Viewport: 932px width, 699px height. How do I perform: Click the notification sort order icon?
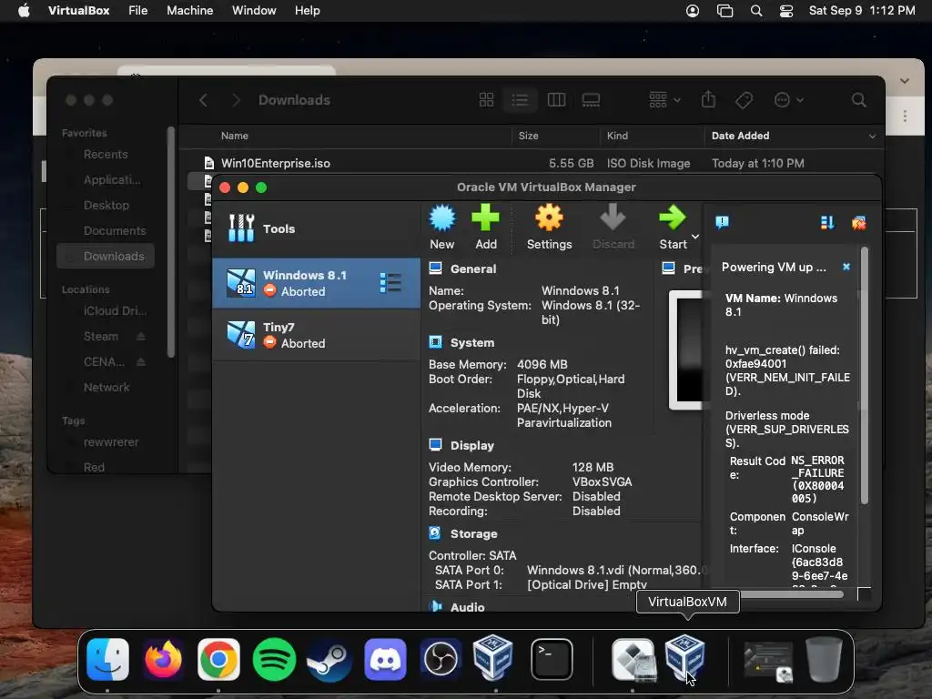coord(827,223)
